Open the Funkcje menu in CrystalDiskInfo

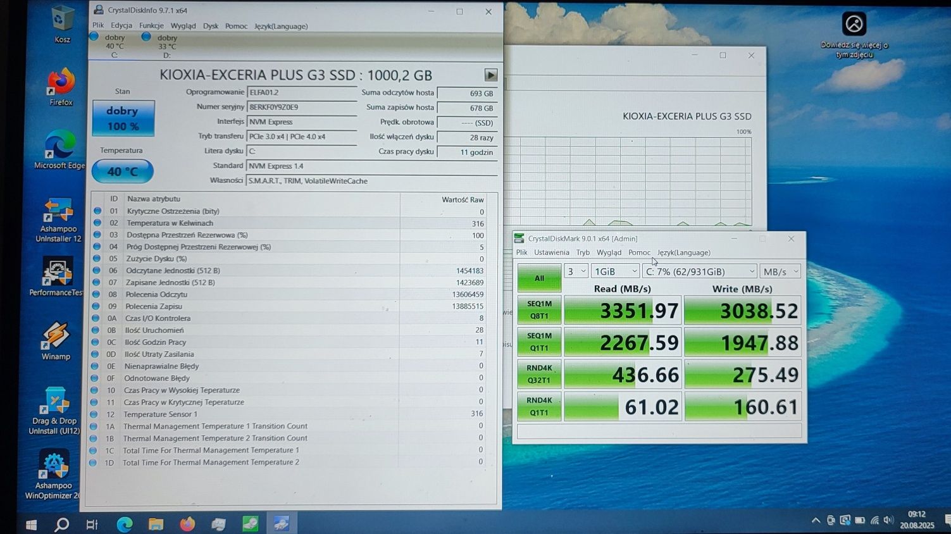151,26
